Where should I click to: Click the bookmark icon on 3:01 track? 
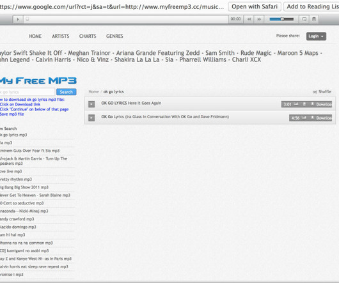[312, 104]
